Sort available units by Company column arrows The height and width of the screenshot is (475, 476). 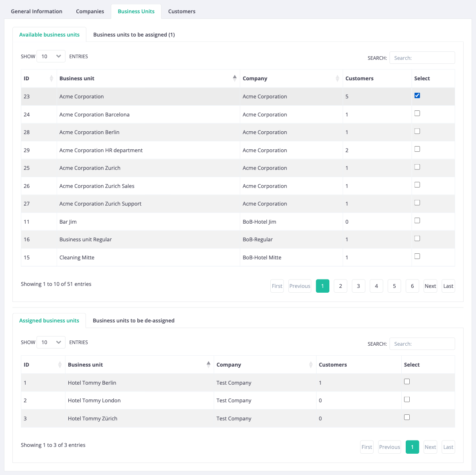(337, 78)
